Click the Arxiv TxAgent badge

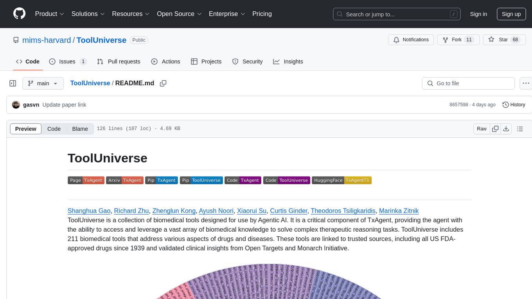tap(125, 180)
